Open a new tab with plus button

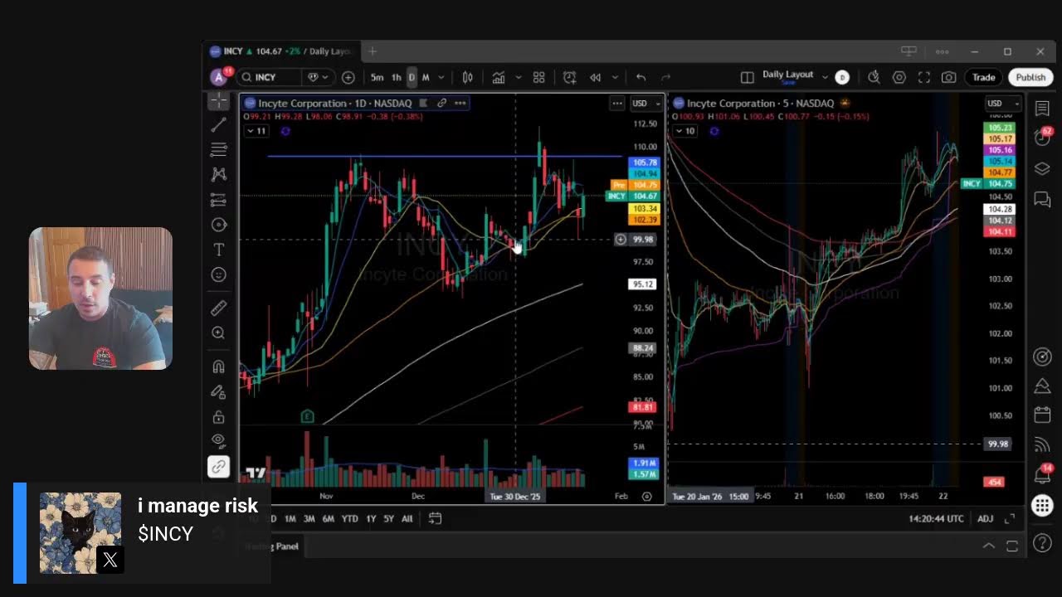373,51
